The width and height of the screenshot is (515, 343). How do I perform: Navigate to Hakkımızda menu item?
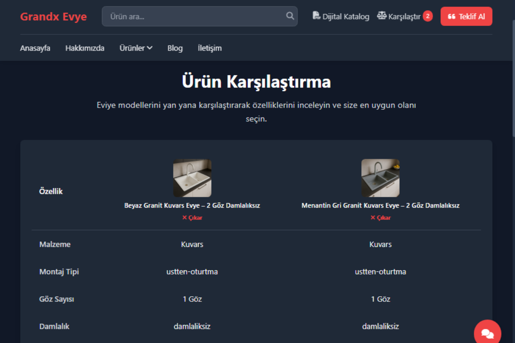click(x=85, y=48)
